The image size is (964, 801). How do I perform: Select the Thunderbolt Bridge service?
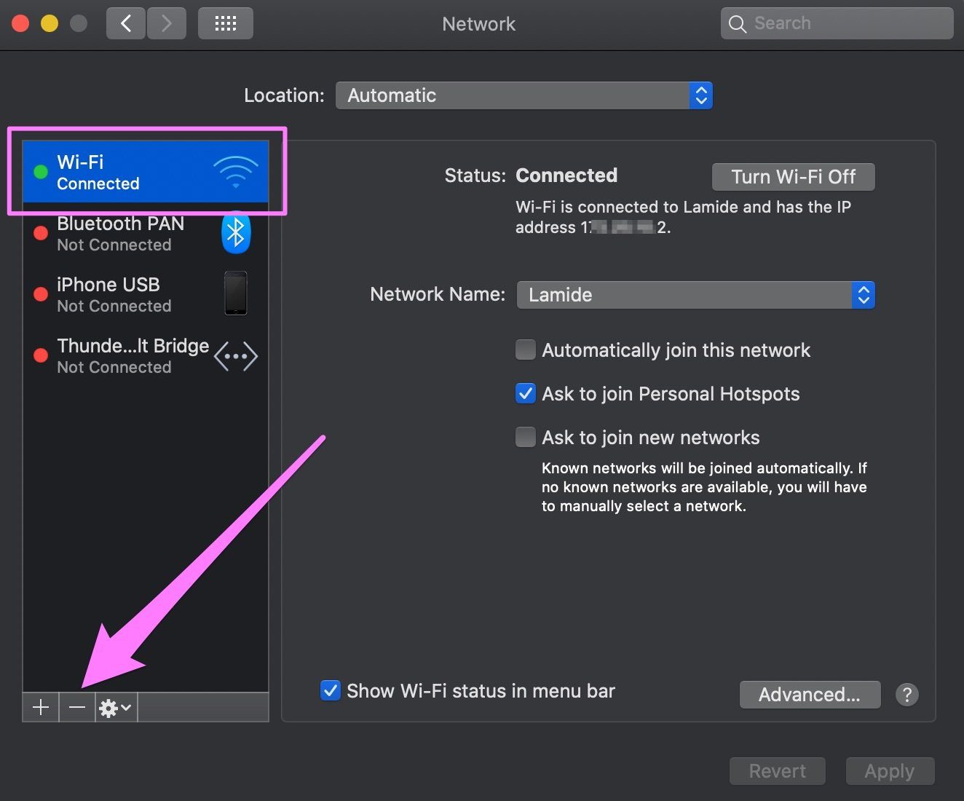tap(146, 355)
